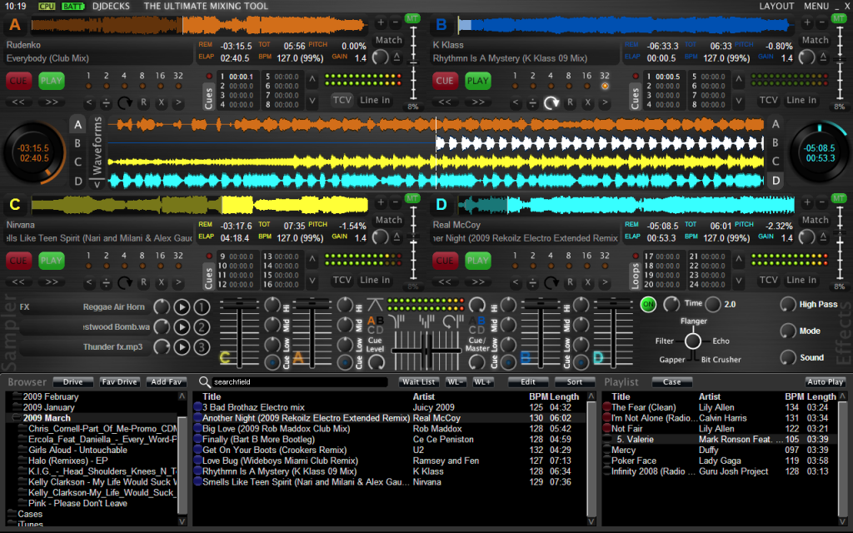Viewport: 853px width, 533px height.
Task: Select waveform tab A on left
Action: 77,125
